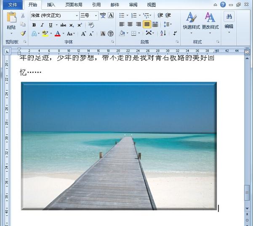This screenshot has height=226, width=253.
Task: Click the Sort A-Z icon
Action: pyautogui.click(x=163, y=33)
